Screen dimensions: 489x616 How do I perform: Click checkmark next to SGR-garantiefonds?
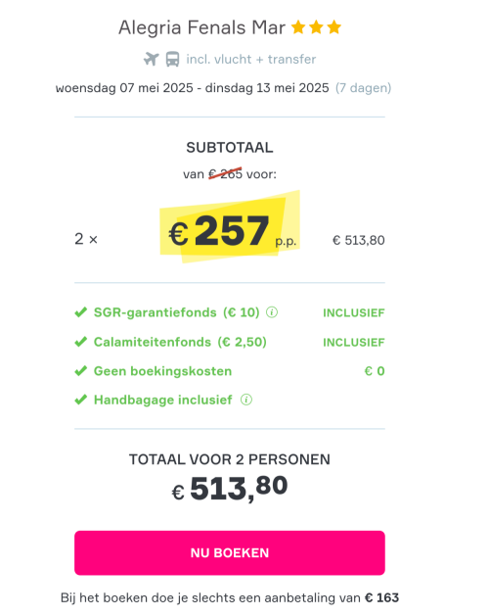click(81, 312)
